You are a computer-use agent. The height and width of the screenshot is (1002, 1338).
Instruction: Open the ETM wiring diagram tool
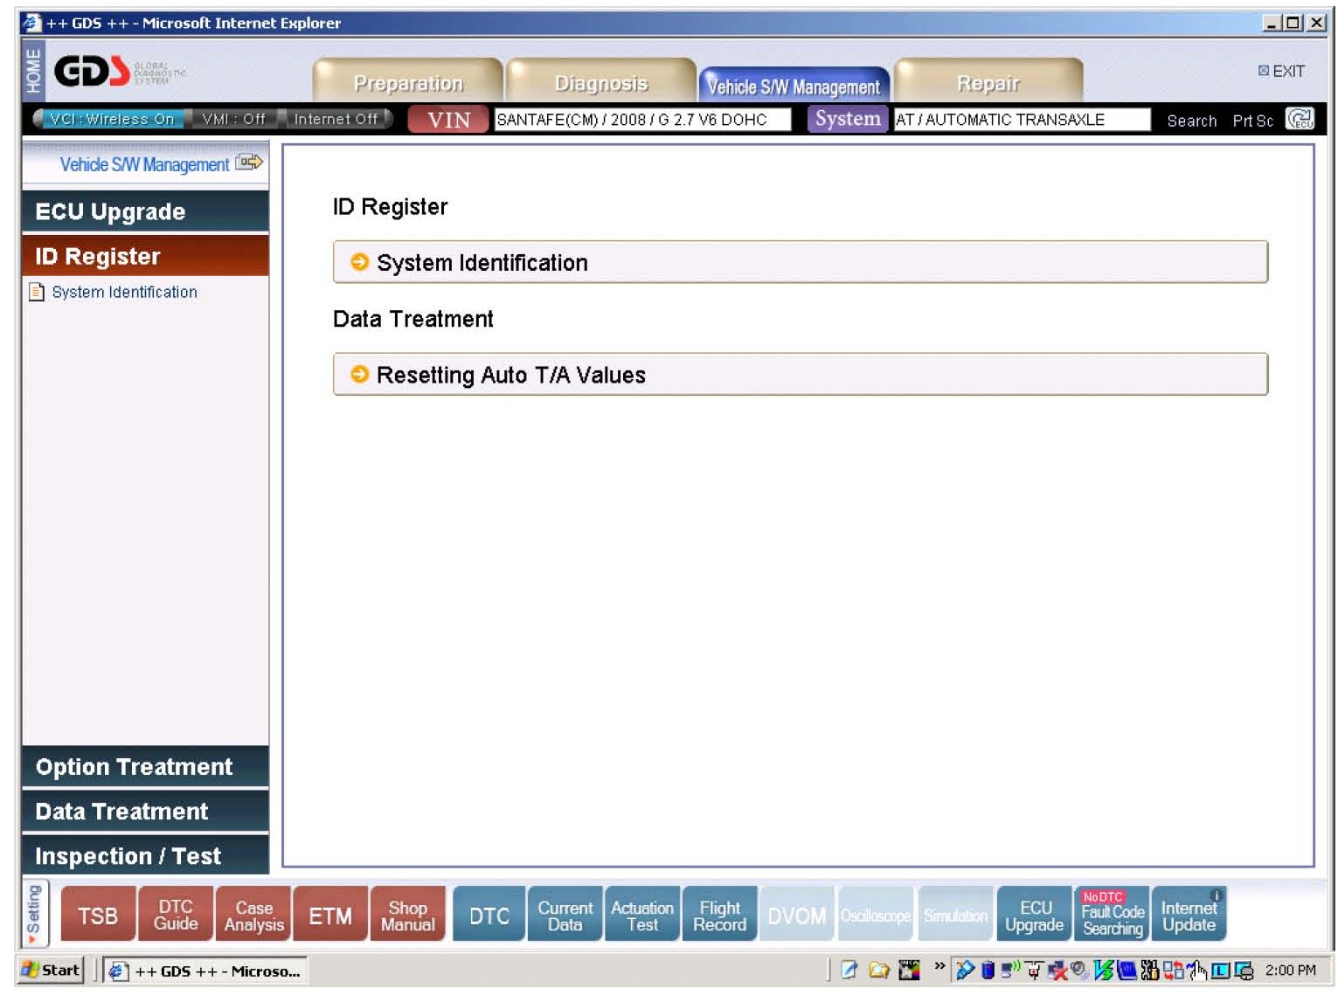pos(330,916)
